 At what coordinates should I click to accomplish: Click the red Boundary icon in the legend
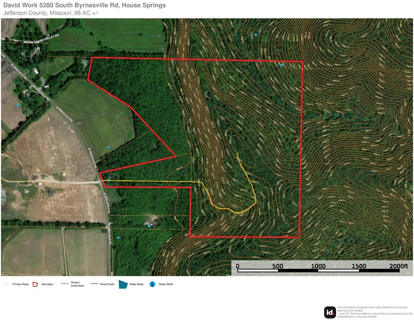35,284
